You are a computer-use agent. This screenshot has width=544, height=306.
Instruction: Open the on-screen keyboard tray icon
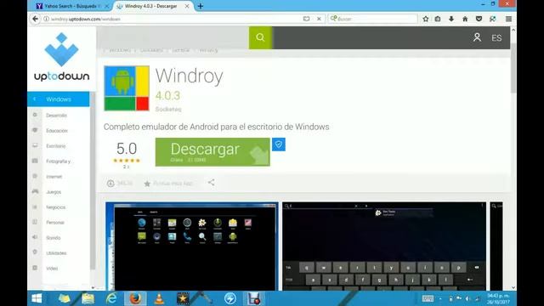(428, 298)
